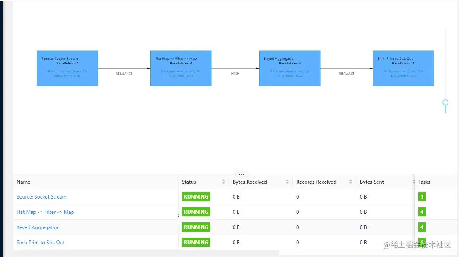Click the Bytes Received header label
The height and width of the screenshot is (257, 459).
pos(250,182)
